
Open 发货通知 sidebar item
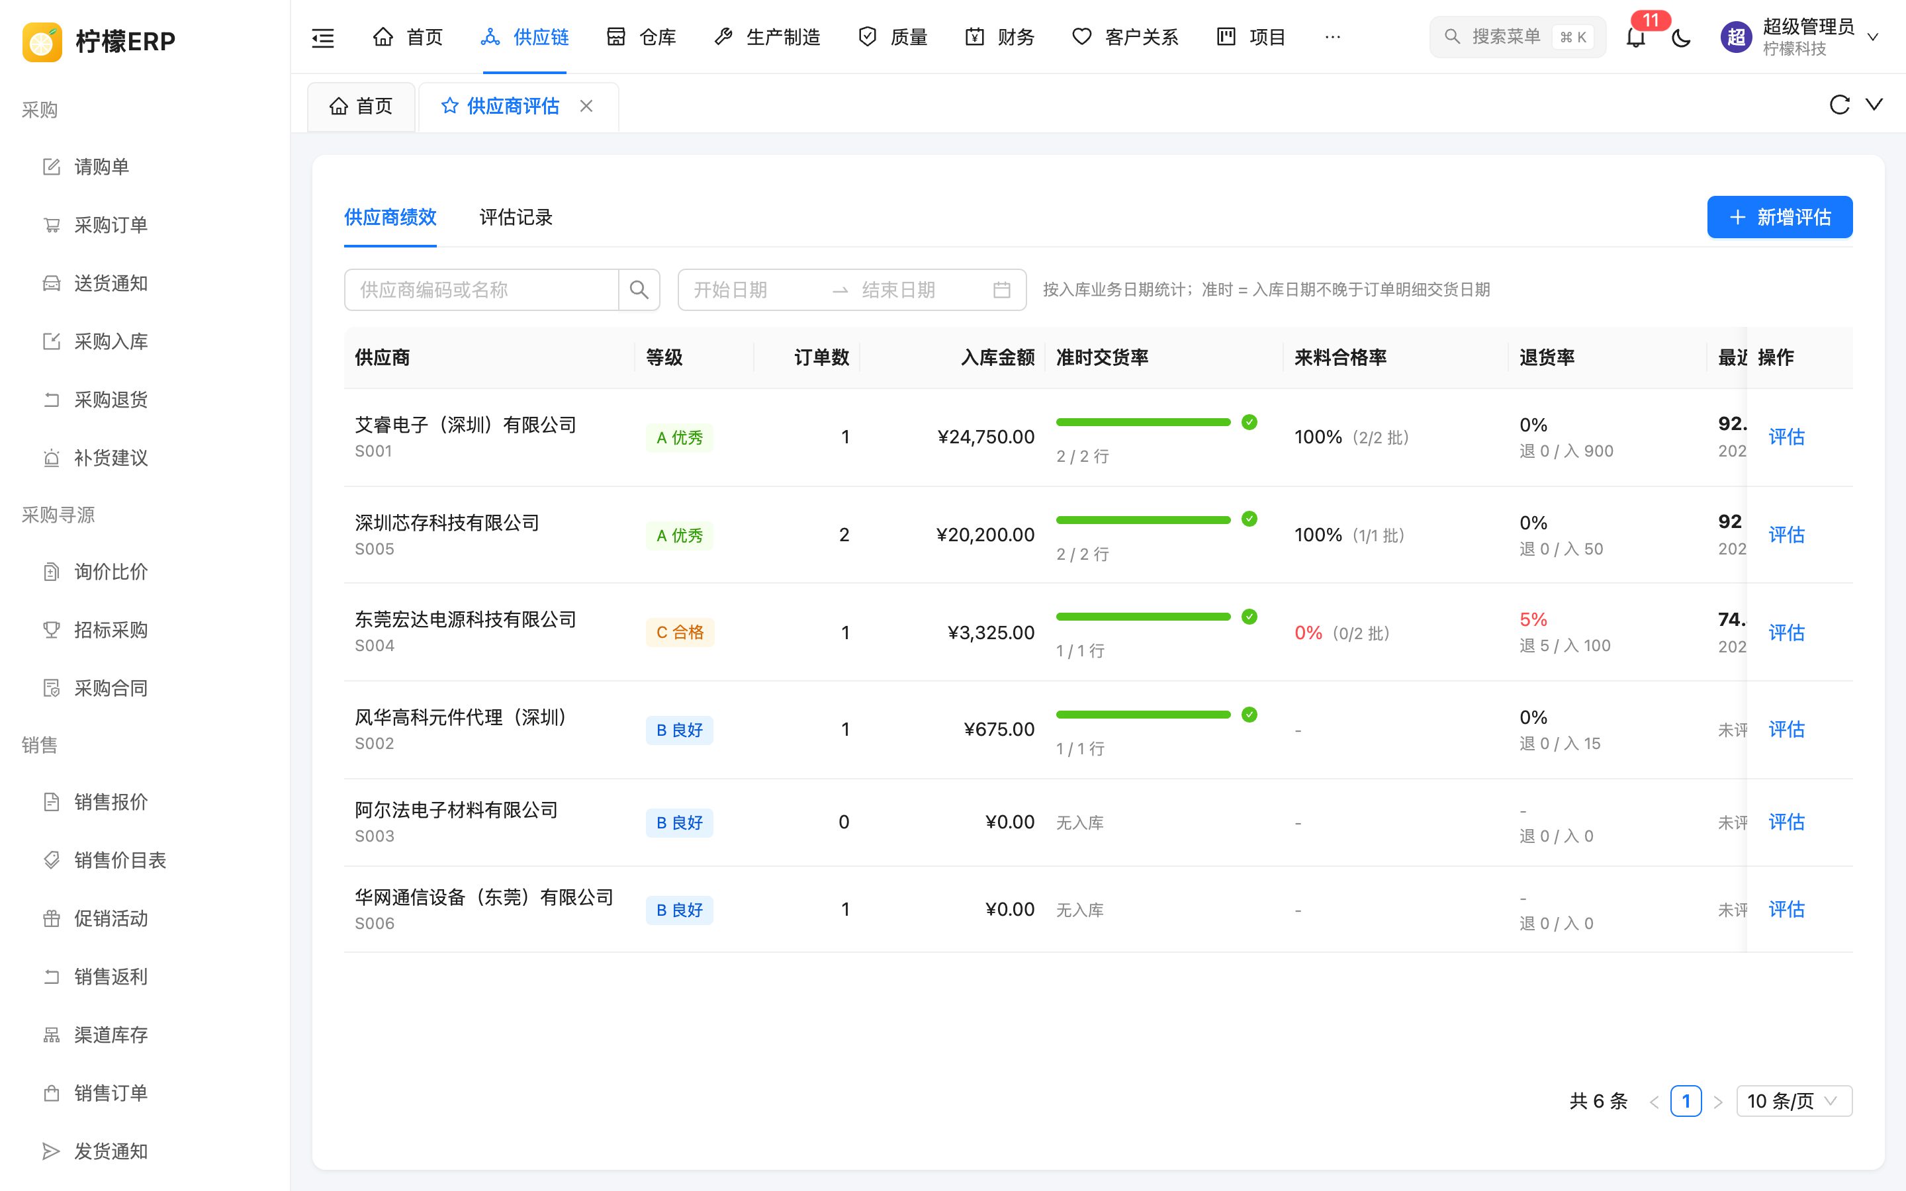pyautogui.click(x=145, y=1151)
